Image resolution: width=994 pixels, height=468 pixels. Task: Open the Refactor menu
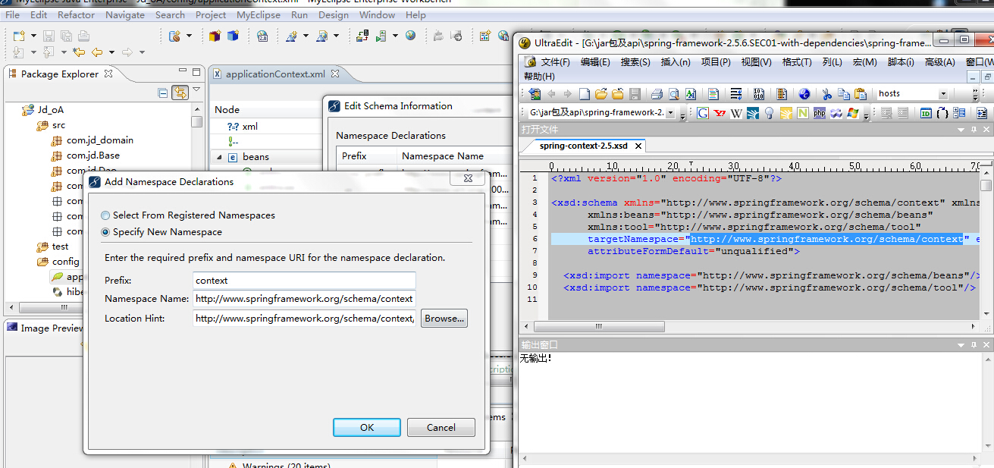click(x=77, y=15)
